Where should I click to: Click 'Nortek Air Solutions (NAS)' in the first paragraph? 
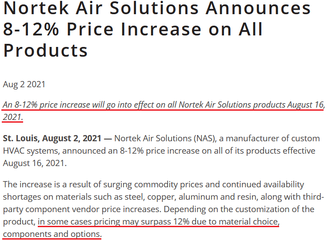click(165, 138)
